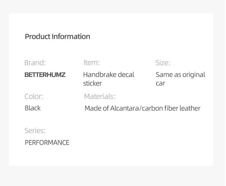This screenshot has width=226, height=186.
Task: Click the Black color value
Action: [33, 108]
